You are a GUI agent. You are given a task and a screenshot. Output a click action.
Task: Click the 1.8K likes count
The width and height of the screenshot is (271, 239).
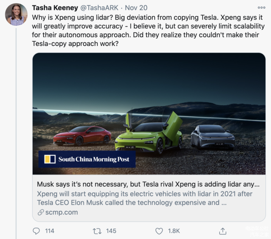(174, 231)
